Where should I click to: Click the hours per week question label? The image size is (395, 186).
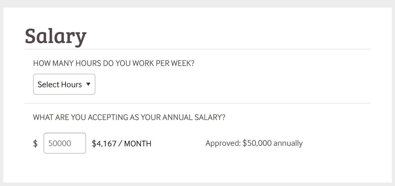tap(114, 63)
